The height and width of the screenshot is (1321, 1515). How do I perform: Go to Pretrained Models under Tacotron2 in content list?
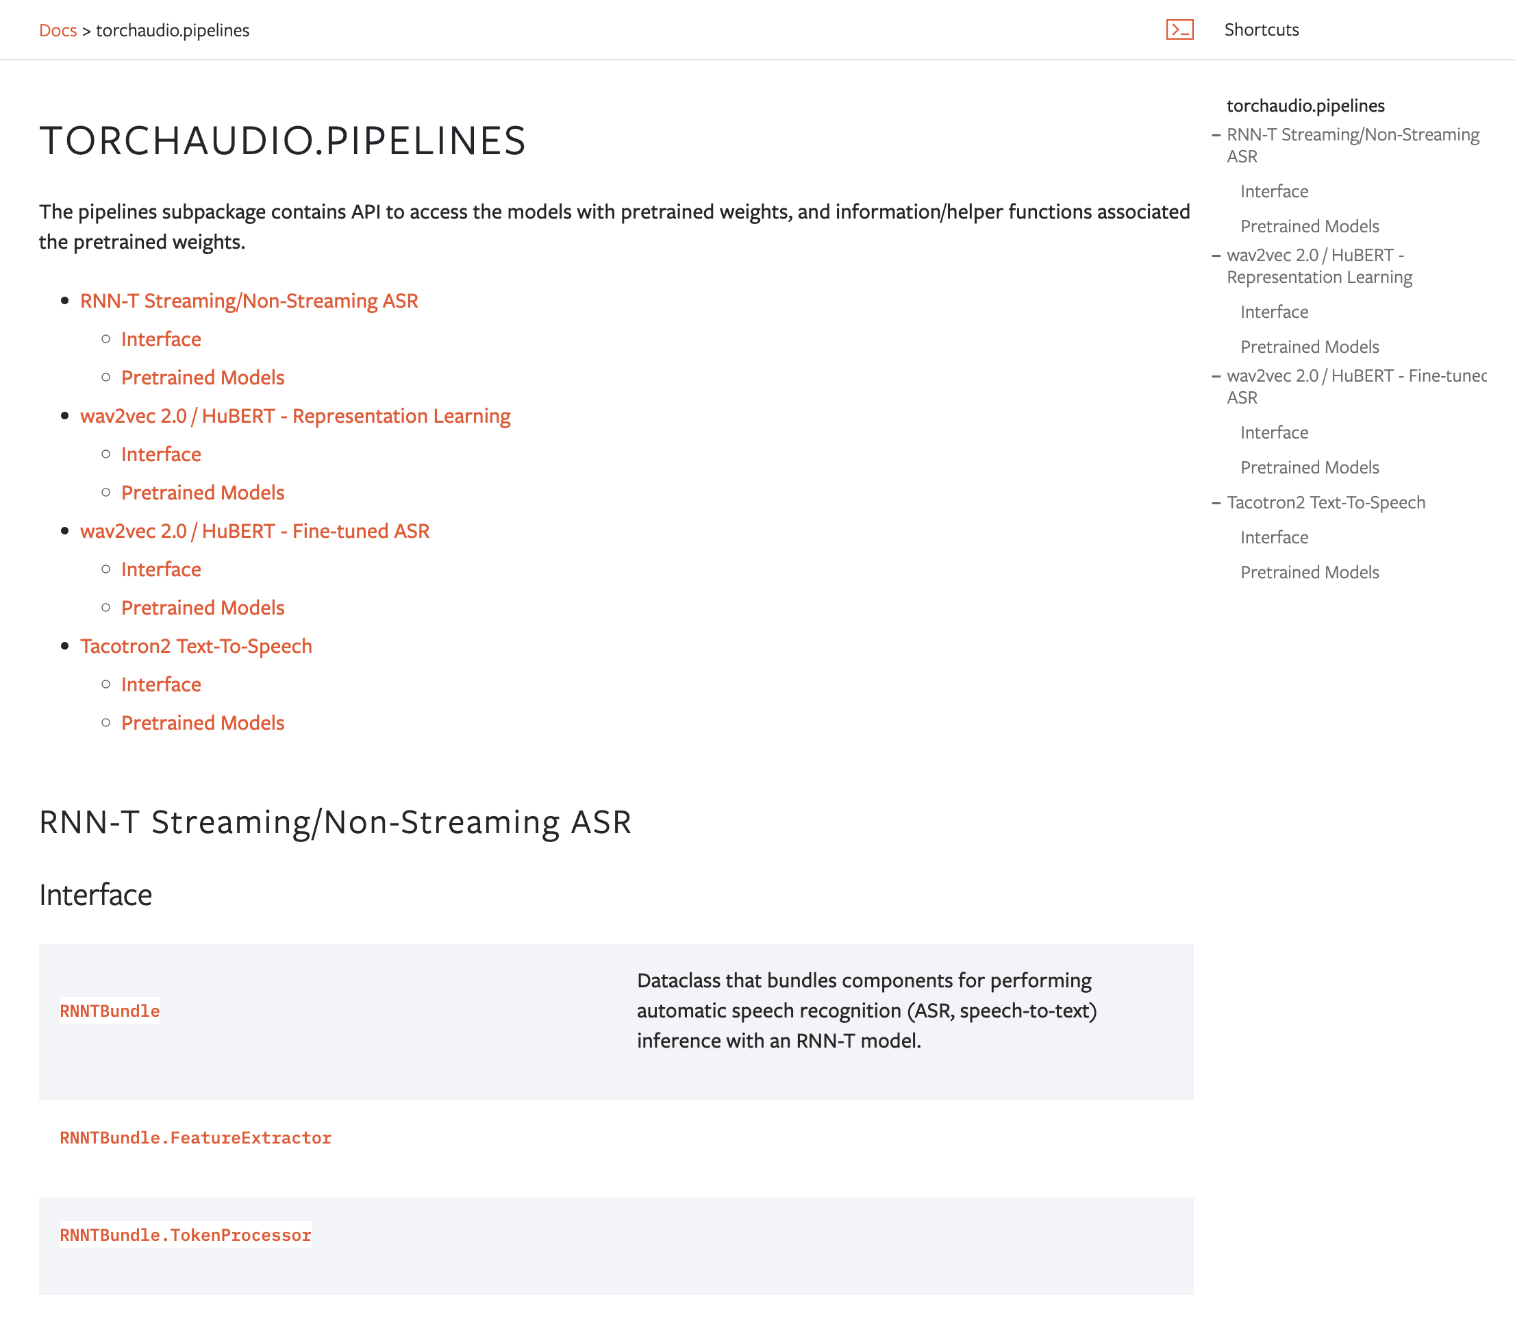[203, 722]
